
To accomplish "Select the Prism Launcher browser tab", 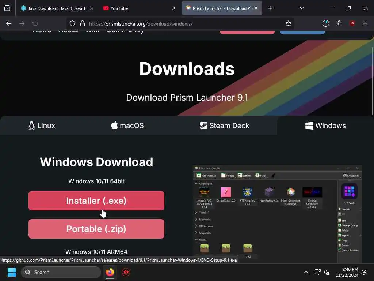I will tap(222, 8).
